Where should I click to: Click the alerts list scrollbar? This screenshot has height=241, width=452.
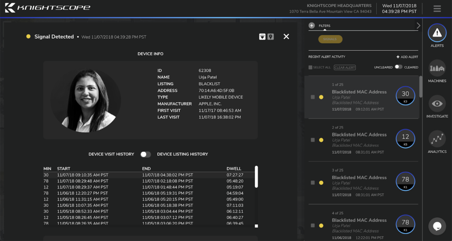[x=421, y=86]
